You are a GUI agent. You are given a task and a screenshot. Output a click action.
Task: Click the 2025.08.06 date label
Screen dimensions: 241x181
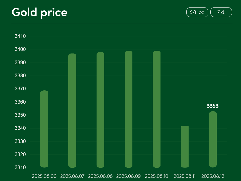coord(44,176)
